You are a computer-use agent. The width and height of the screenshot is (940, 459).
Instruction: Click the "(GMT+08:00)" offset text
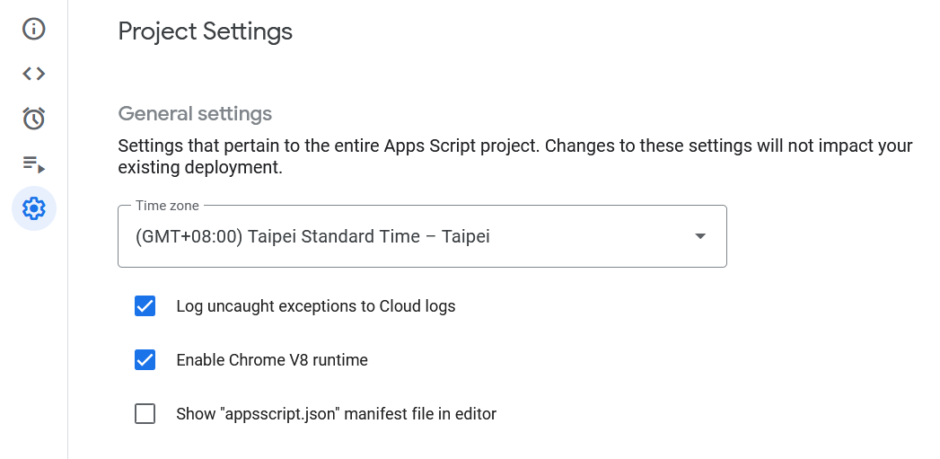188,237
